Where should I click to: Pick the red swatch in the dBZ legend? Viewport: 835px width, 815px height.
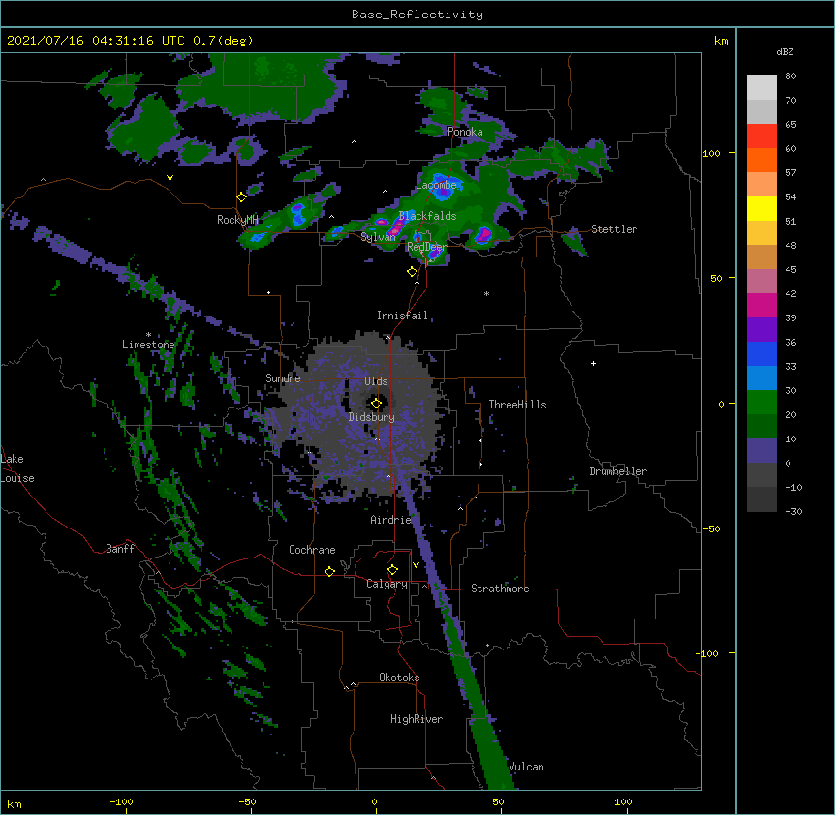[761, 136]
